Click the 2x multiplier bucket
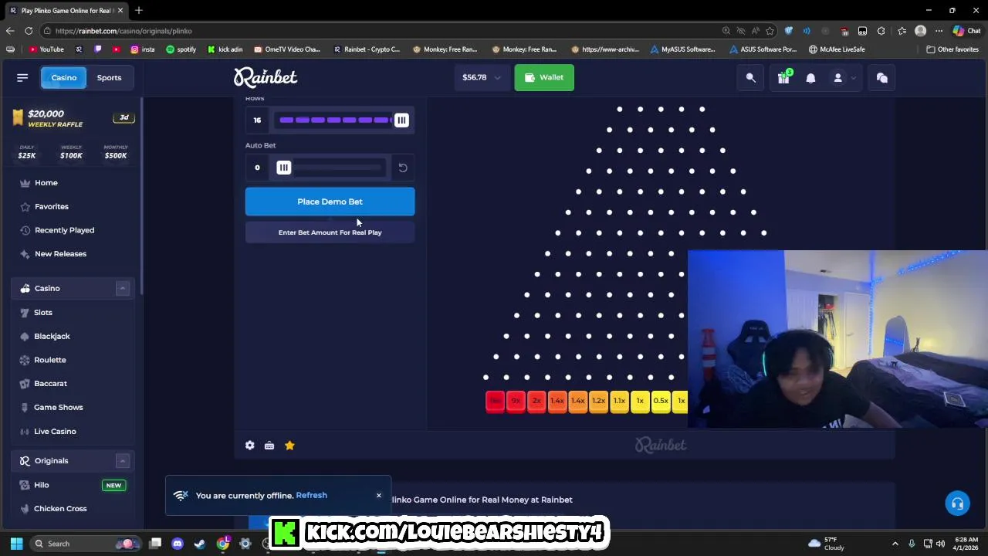Image resolution: width=988 pixels, height=556 pixels. click(x=536, y=401)
